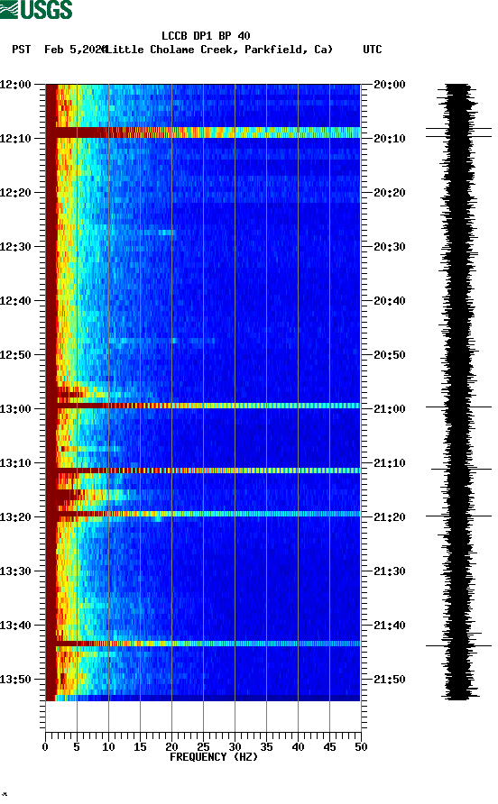
Task: Click the '15' frequency axis label
Action: pos(140,746)
